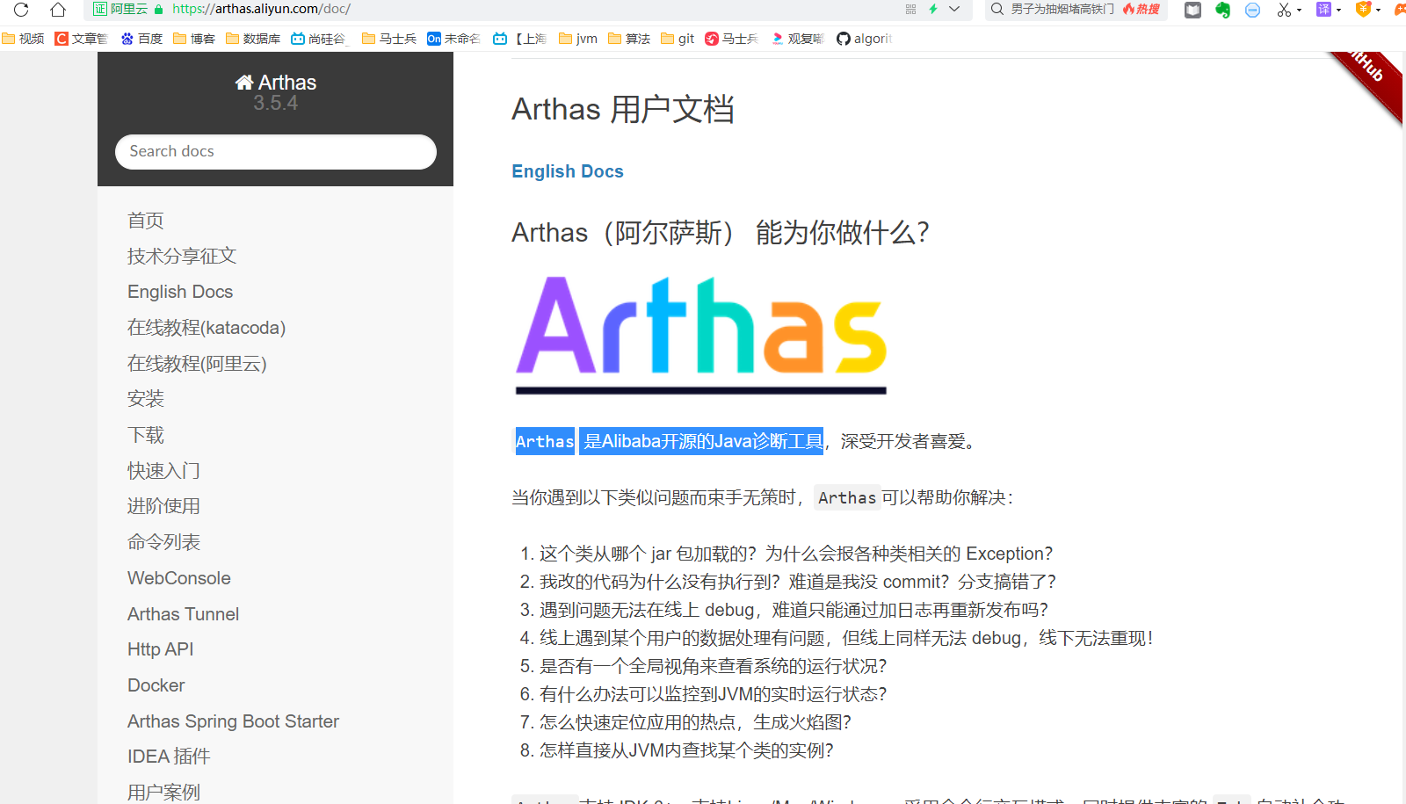Screen dimensions: 1406x804
Task: Open WebConsole in the sidebar
Action: tap(179, 578)
